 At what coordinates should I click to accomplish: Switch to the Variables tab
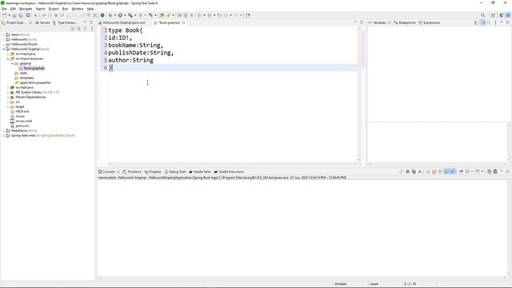379,23
